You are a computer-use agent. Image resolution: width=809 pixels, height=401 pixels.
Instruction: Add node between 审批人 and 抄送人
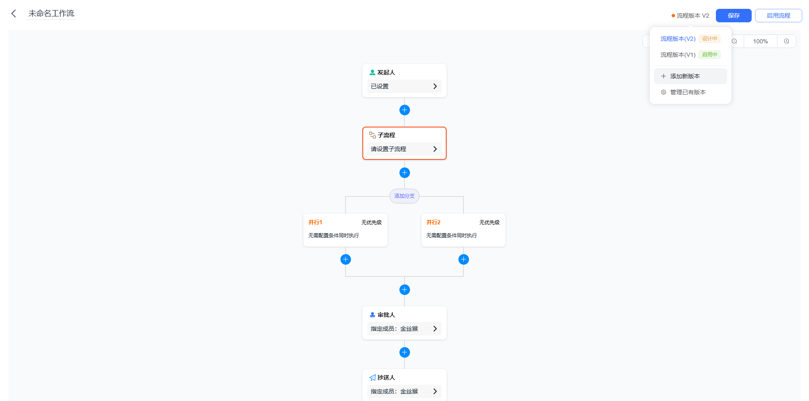(x=404, y=352)
